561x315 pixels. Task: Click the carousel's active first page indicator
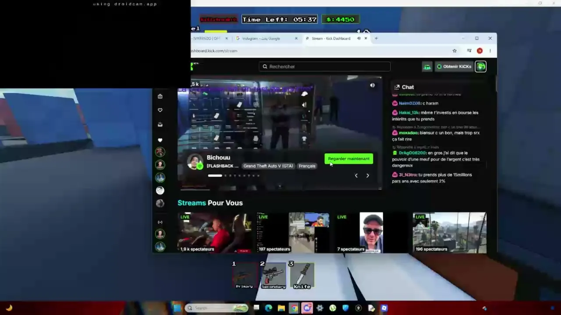(x=215, y=175)
